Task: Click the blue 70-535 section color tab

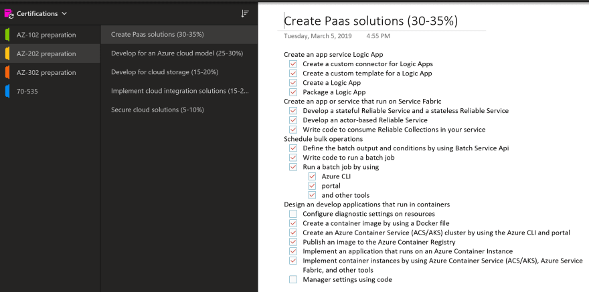Action: [x=7, y=91]
